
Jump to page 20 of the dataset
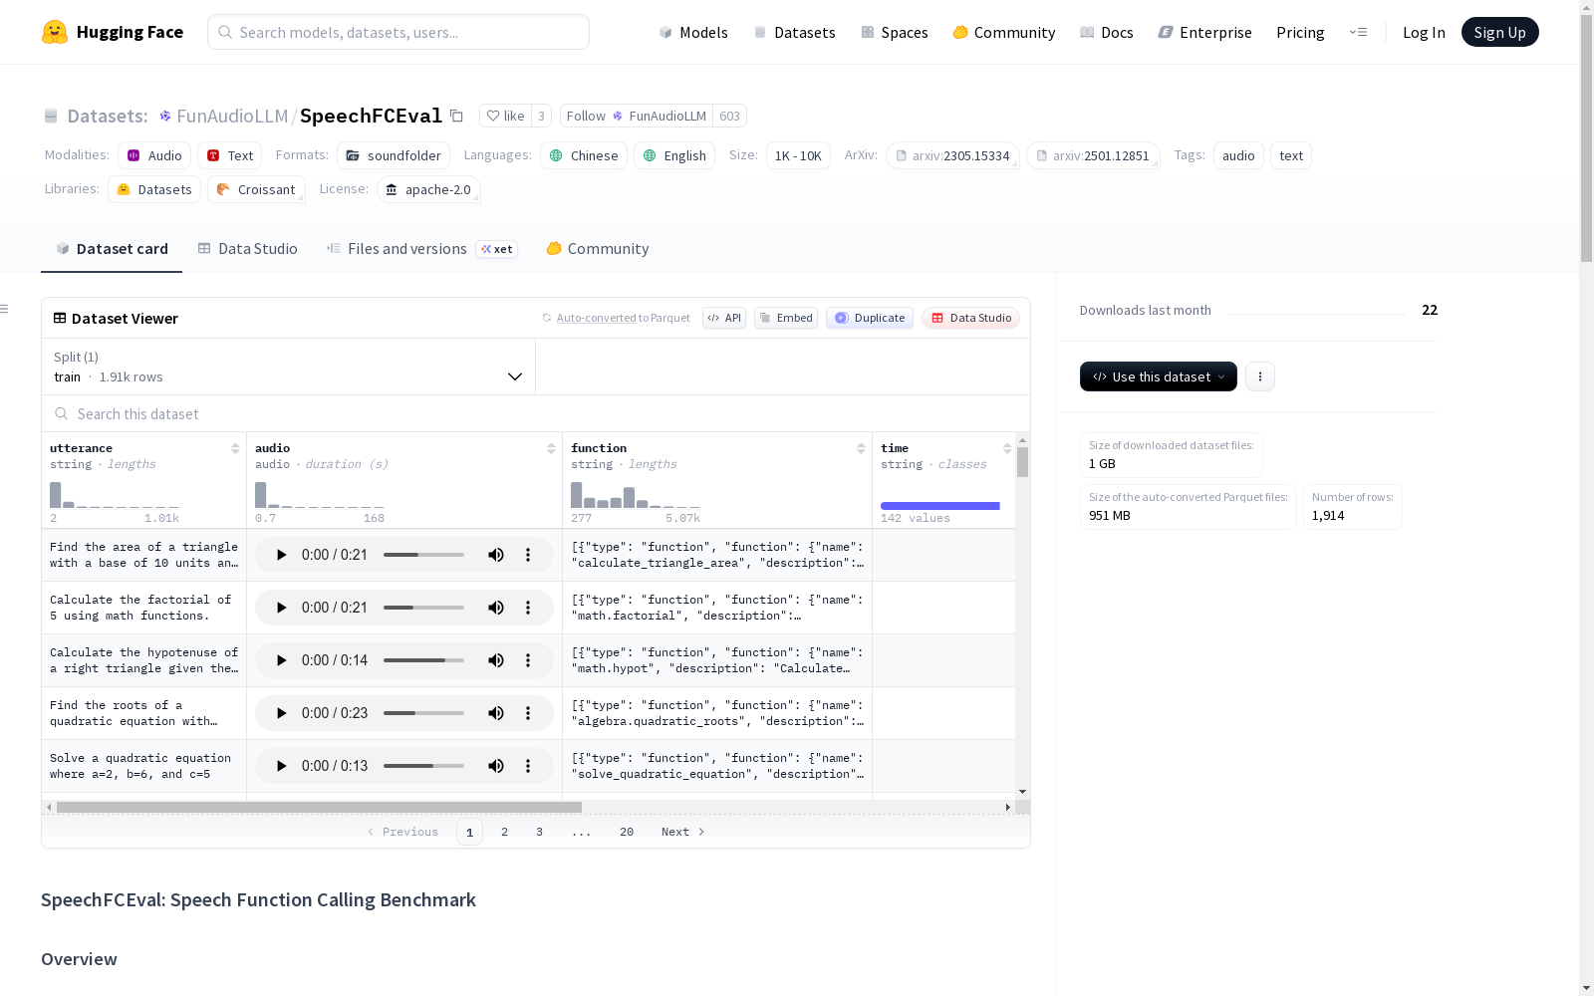click(627, 832)
